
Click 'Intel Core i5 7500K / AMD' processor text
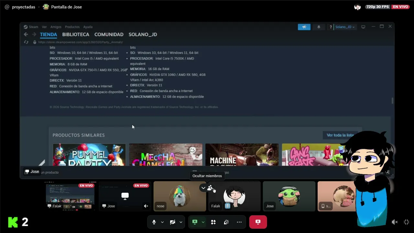pos(175,59)
